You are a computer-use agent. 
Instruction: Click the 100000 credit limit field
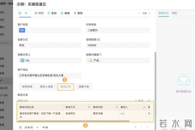118,45
